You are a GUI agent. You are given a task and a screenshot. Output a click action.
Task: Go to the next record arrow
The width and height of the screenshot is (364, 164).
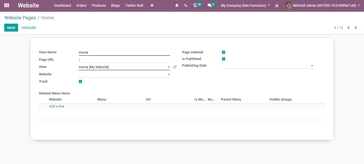click(x=356, y=28)
